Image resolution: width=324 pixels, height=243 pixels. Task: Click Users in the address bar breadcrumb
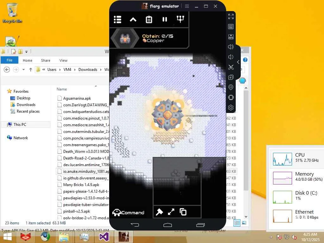(x=52, y=70)
